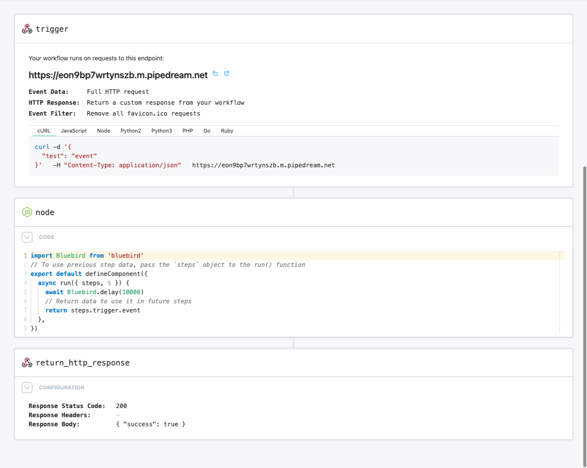Click the trigger step title

point(52,29)
